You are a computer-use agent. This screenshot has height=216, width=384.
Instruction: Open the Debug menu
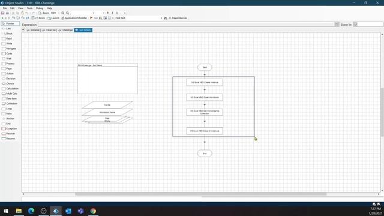click(40, 8)
